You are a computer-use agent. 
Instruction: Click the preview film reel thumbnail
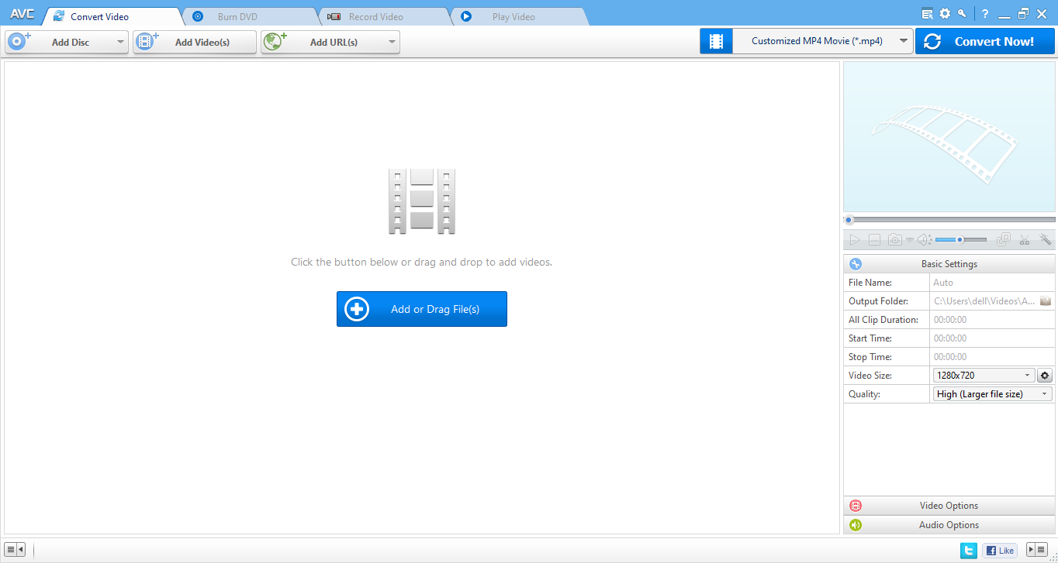[949, 136]
